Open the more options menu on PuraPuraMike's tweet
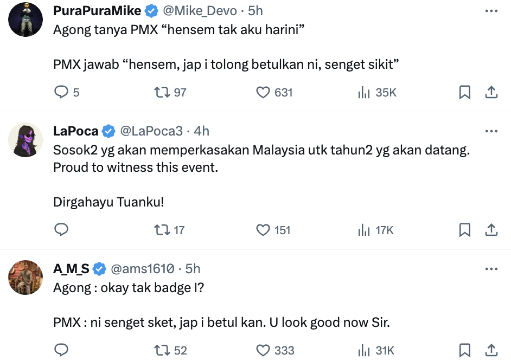 click(491, 10)
